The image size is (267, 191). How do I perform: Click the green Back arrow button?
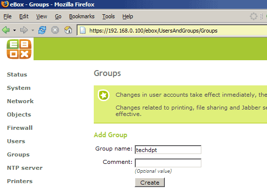pos(6,30)
